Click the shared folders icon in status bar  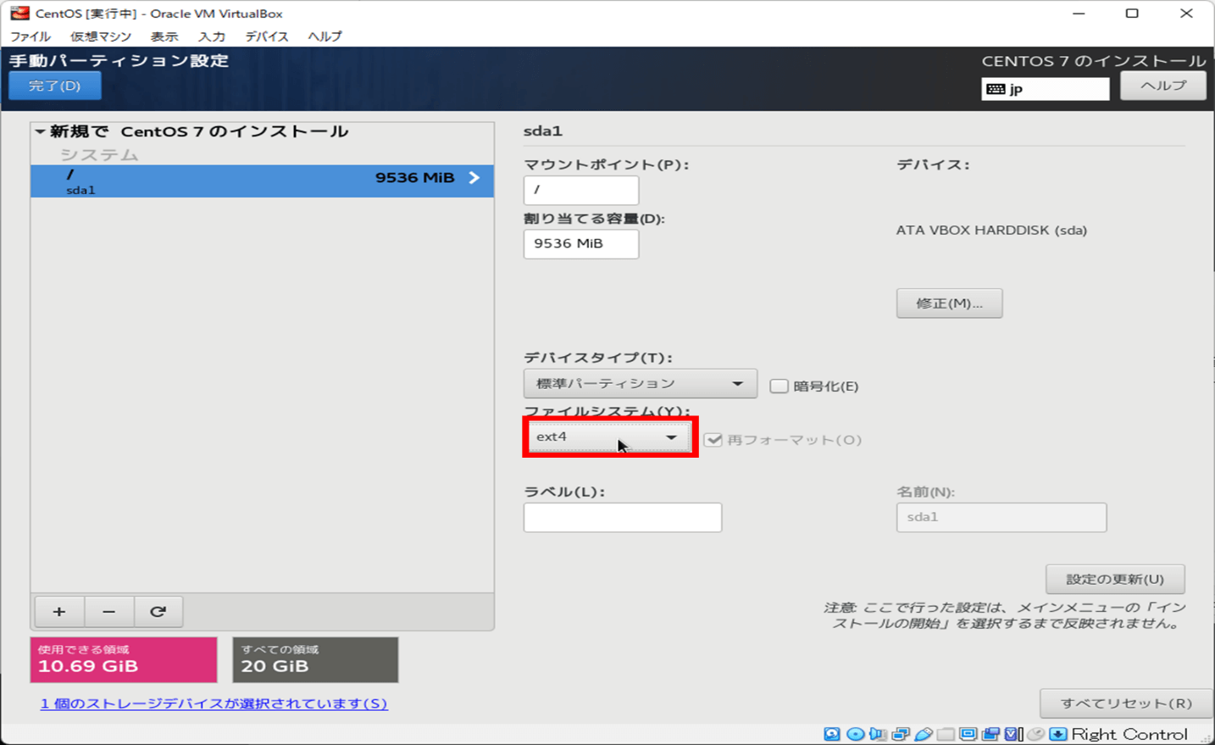(x=945, y=734)
